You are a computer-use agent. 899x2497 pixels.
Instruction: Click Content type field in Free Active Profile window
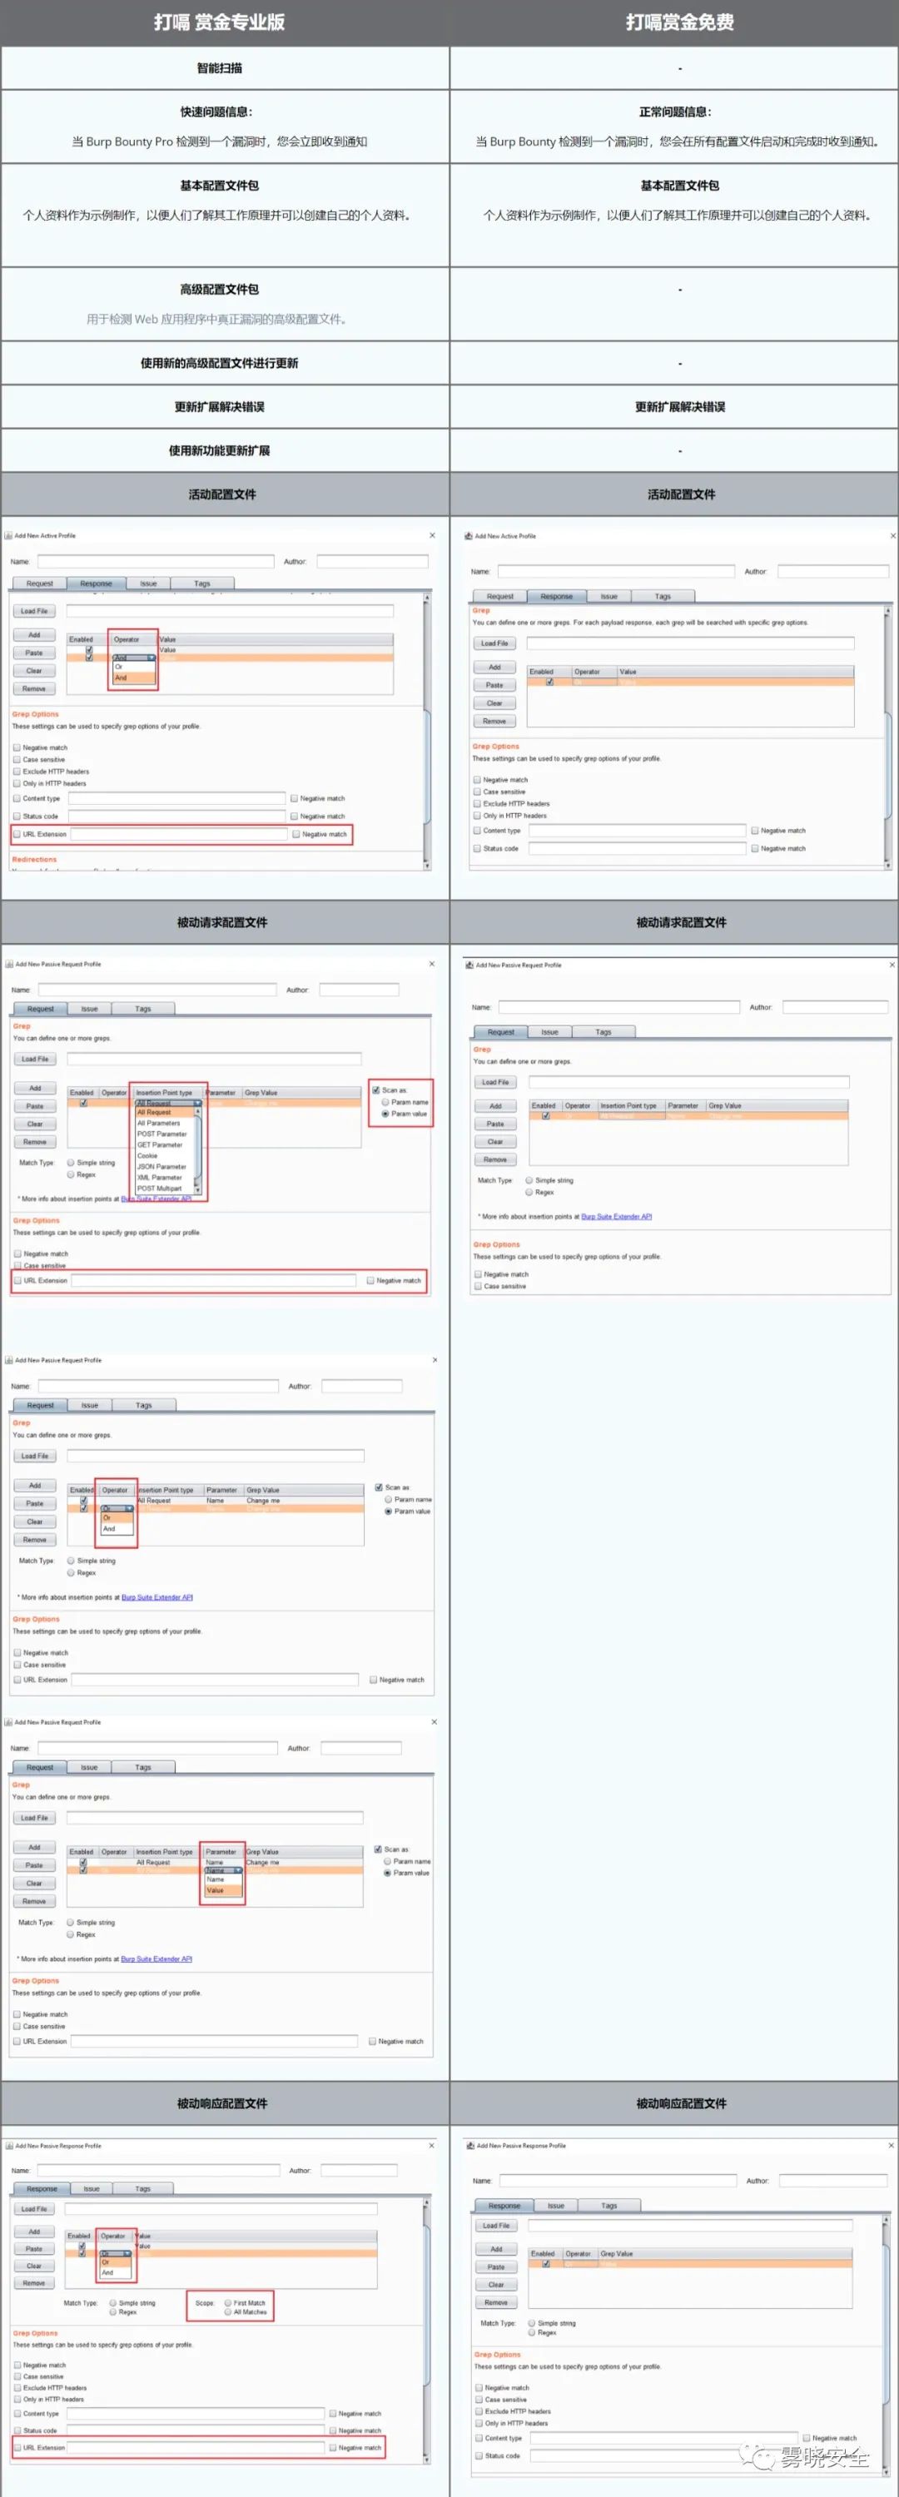637,831
